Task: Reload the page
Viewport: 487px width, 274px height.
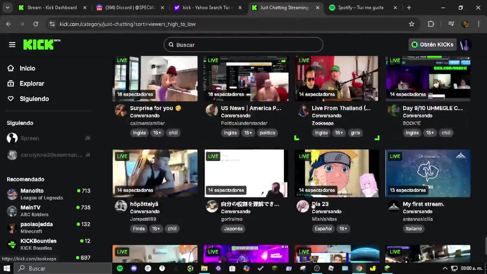Action: coord(35,24)
